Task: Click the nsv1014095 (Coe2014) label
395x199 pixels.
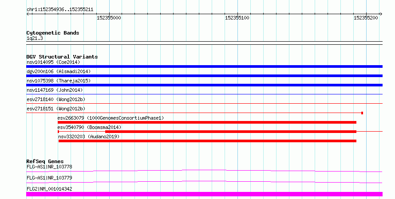Action: click(53, 62)
